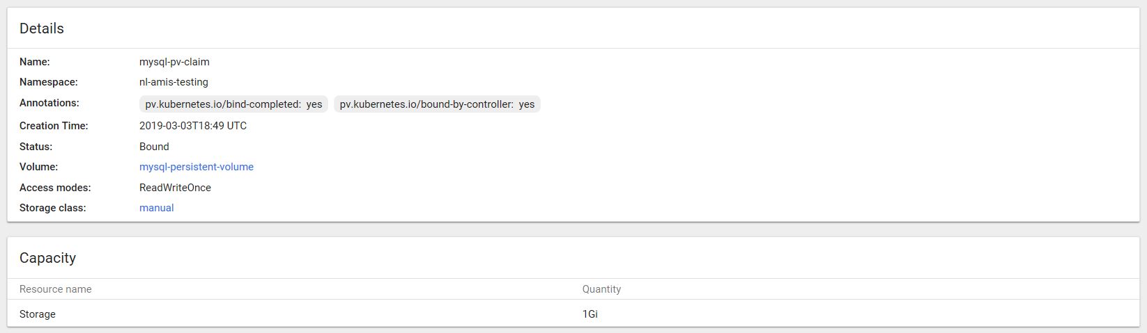
Task: Click the bind-completed annotation chip
Action: [233, 104]
